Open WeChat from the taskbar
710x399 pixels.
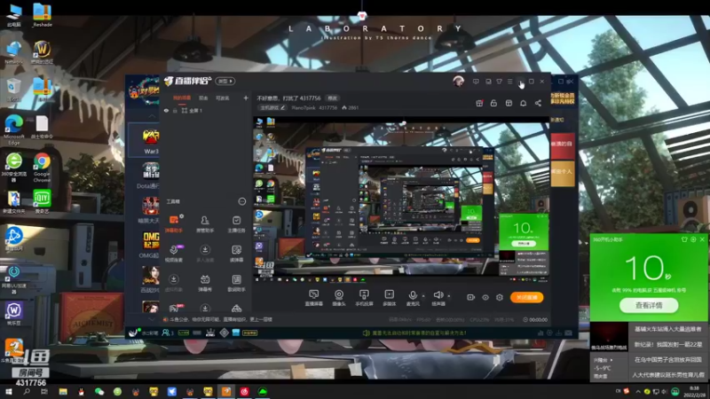[x=99, y=391]
